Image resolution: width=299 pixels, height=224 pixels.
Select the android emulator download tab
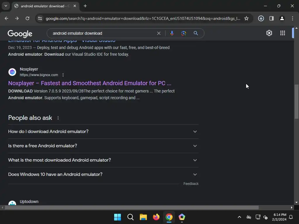(45, 6)
